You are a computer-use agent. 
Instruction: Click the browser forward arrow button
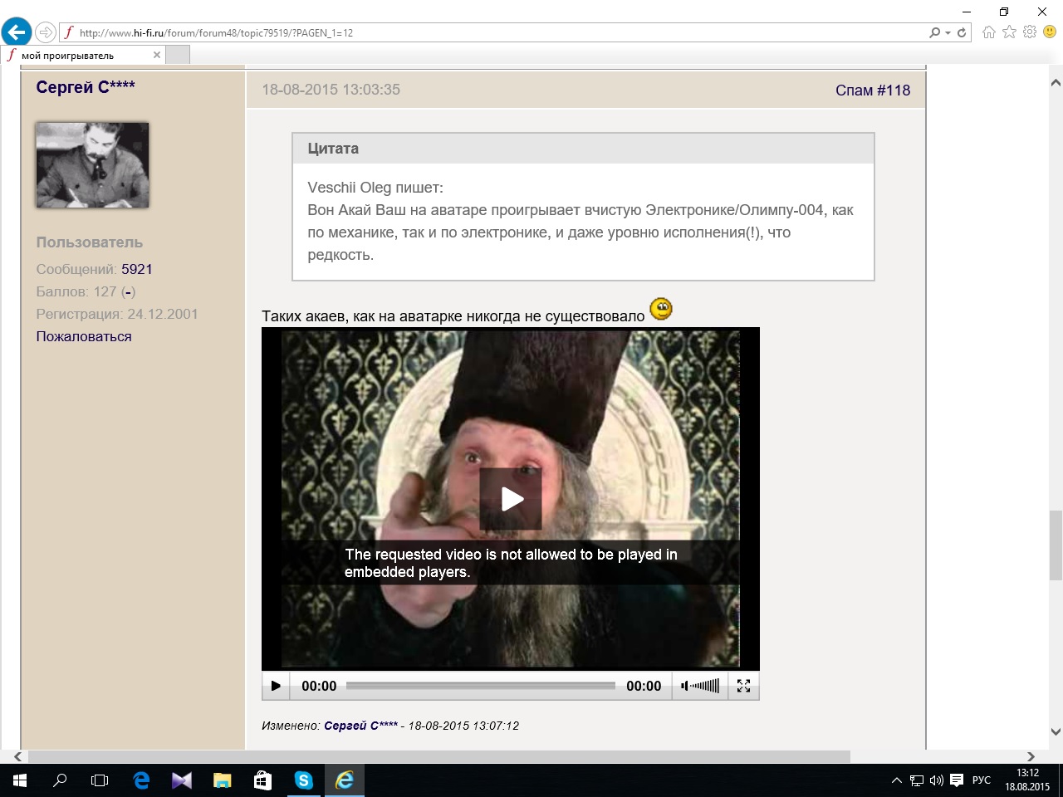point(46,32)
